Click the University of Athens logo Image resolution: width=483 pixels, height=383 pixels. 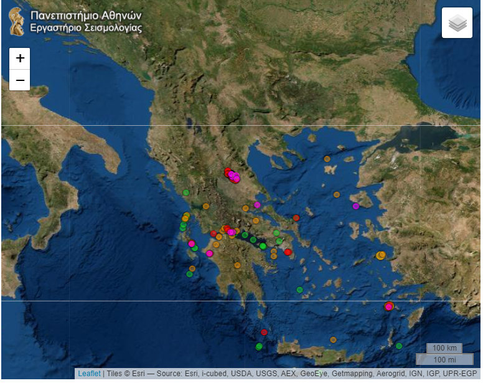pyautogui.click(x=16, y=21)
